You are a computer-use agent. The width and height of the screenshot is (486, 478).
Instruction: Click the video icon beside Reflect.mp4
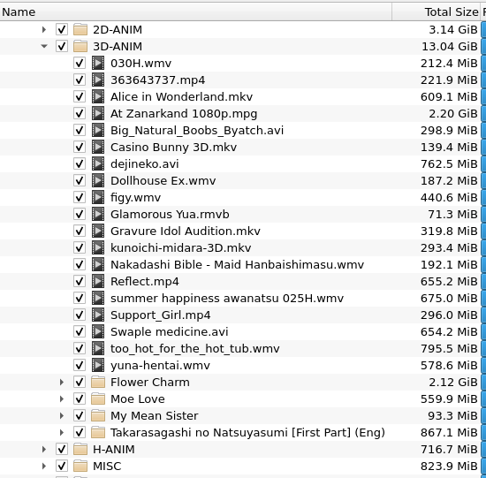[x=98, y=282]
